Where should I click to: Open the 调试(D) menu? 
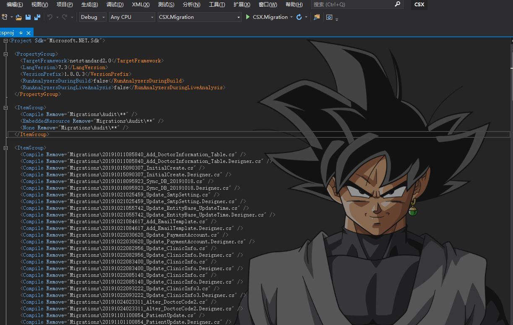point(115,5)
